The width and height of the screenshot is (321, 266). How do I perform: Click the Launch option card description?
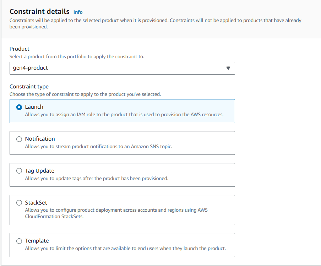click(x=124, y=114)
